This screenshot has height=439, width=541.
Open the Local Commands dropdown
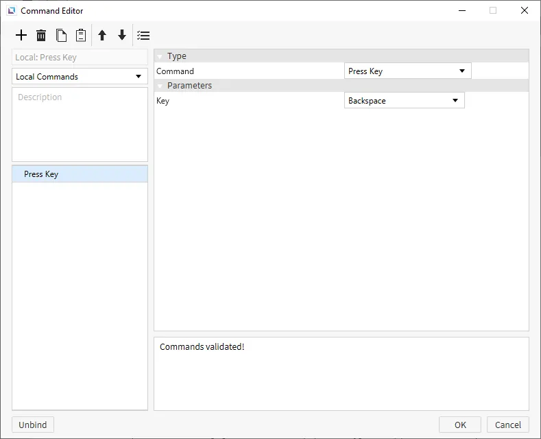[80, 77]
